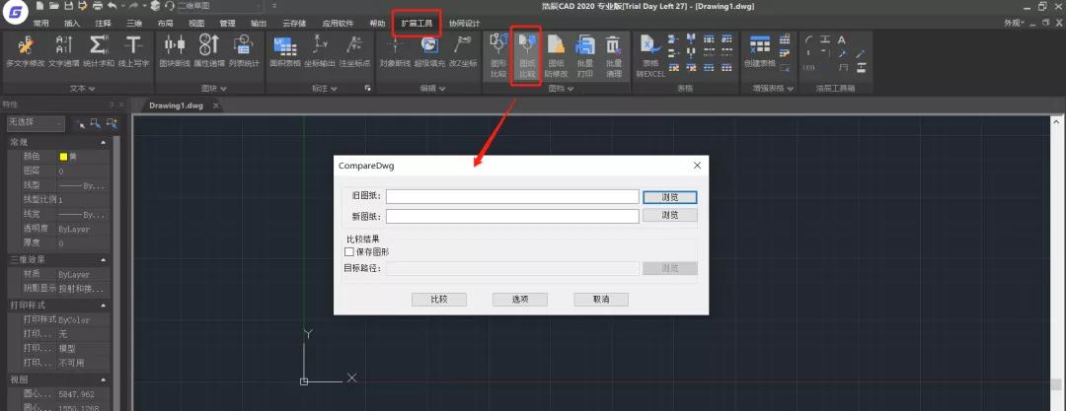Enable the 保存图形 checkbox
This screenshot has height=411, width=1066.
coord(349,252)
